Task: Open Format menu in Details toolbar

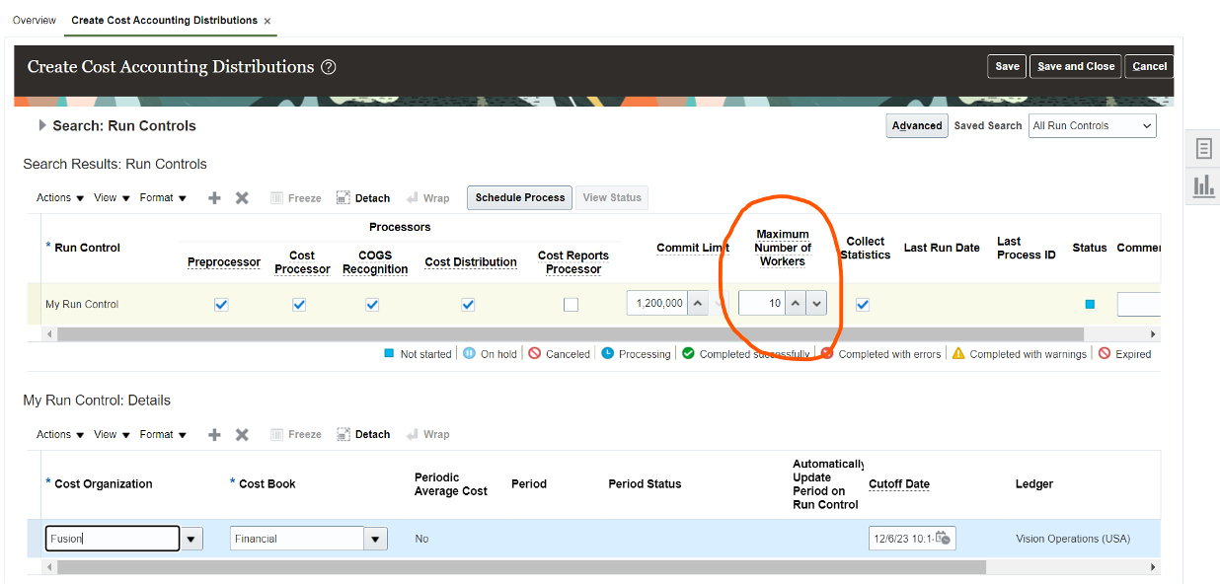Action: coord(163,435)
